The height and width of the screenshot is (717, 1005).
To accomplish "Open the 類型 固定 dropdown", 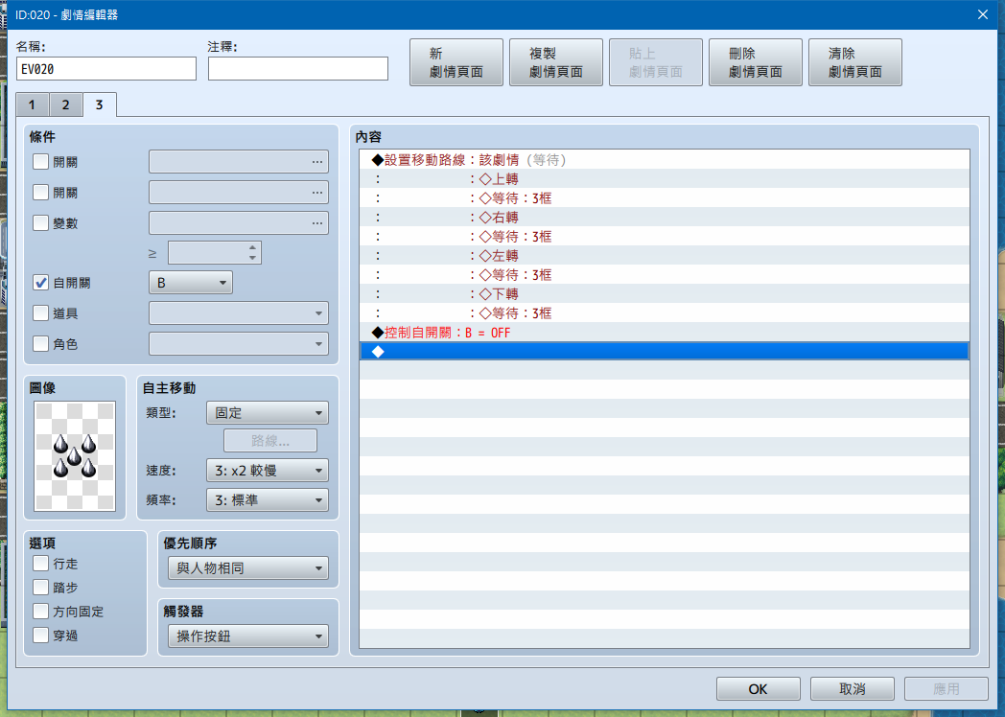I will [x=268, y=412].
